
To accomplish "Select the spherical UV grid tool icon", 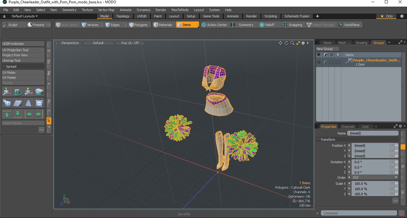I will (39, 103).
